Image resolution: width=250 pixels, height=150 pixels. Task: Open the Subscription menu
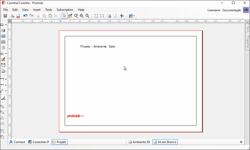point(65,10)
